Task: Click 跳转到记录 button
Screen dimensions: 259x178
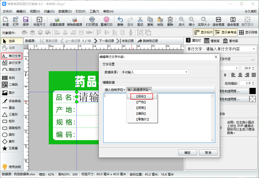Action: coord(148,41)
